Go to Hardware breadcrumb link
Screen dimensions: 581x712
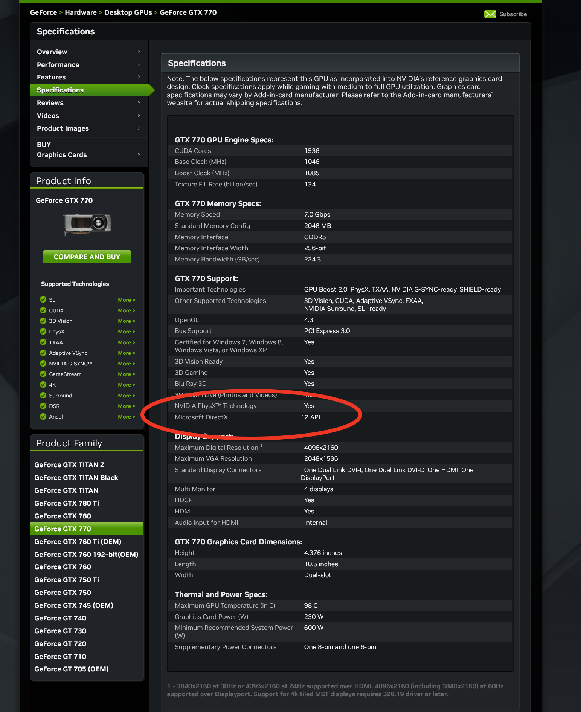coord(81,12)
